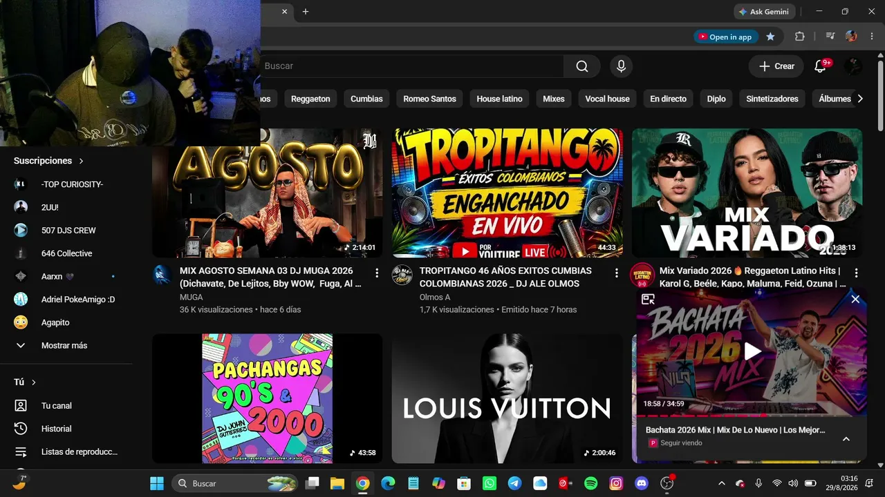Click the YouTube Buscar search field
The image size is (885, 497).
(412, 66)
